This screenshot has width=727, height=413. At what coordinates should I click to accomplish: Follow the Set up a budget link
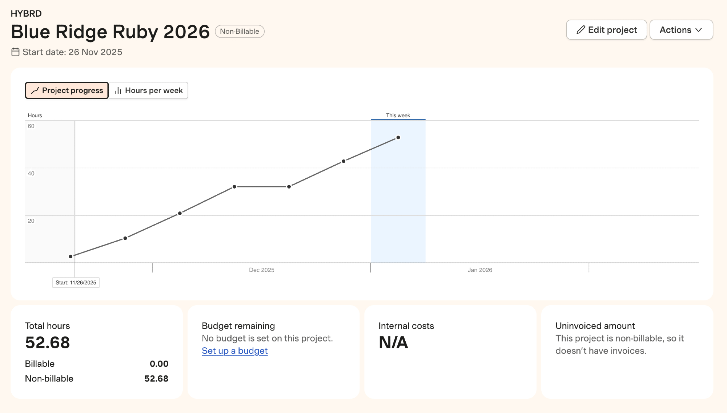point(234,351)
